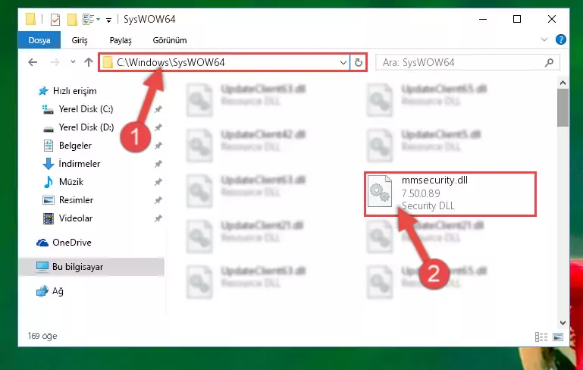Viewport: 583px width, 370px height.
Task: Click the pin icon next to Yerel Disk (C:)
Action: (158, 109)
